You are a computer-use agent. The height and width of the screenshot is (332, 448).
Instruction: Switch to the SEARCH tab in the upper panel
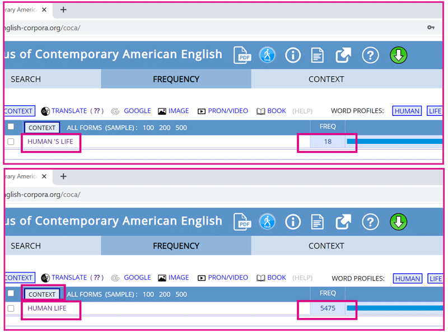[x=26, y=79]
